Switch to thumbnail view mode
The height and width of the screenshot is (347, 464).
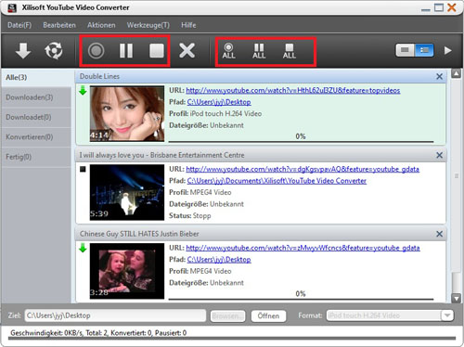[406, 50]
